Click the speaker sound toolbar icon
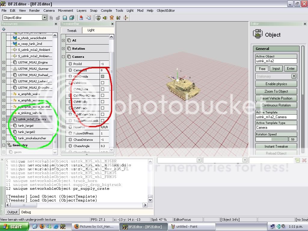Image resolution: width=308 pixels, height=231 pixels. pyautogui.click(x=105, y=18)
